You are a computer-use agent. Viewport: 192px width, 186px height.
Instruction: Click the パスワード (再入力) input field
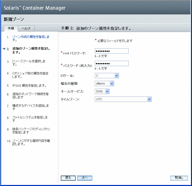pos(112,64)
